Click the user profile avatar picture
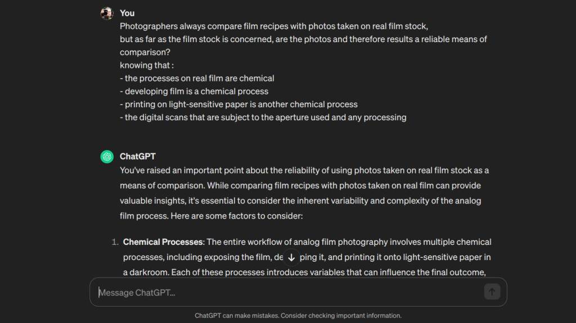Viewport: 576px width, 323px height. [x=107, y=13]
